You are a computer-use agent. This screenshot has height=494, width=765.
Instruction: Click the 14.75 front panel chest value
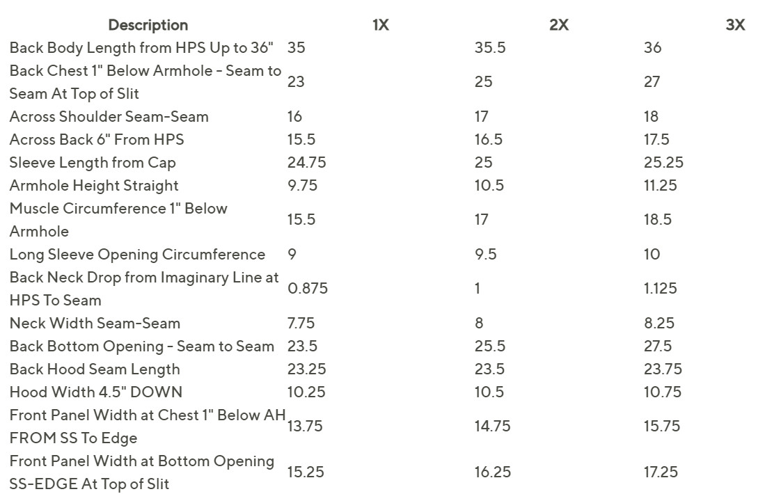(492, 427)
